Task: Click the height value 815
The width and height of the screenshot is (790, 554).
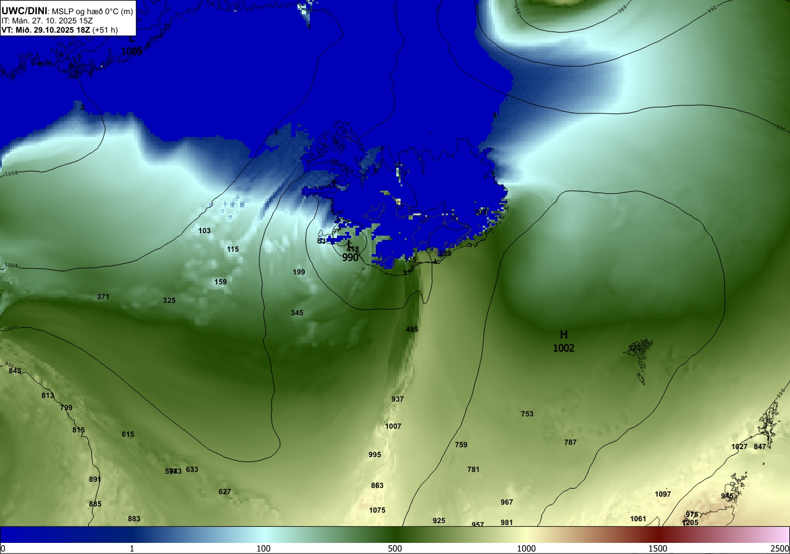Action: pos(78,430)
